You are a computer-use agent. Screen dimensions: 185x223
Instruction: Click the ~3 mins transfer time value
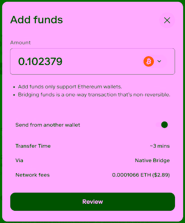click(x=160, y=146)
